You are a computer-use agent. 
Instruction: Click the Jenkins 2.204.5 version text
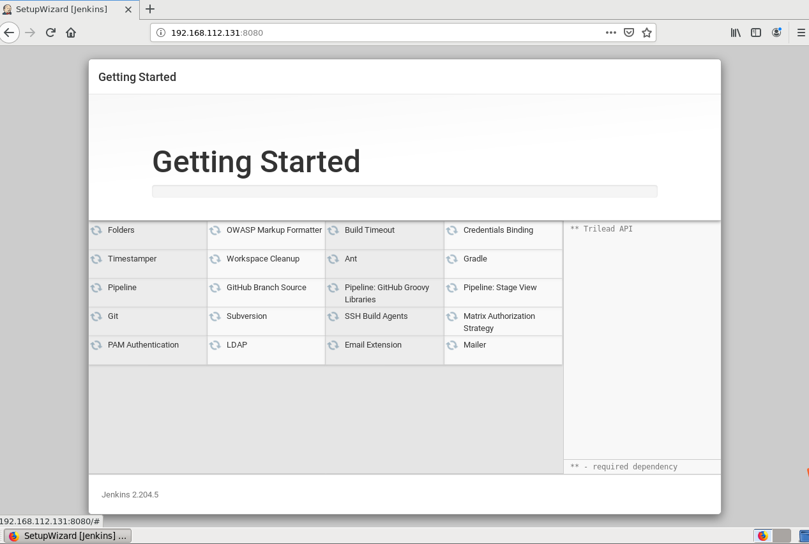click(x=130, y=495)
